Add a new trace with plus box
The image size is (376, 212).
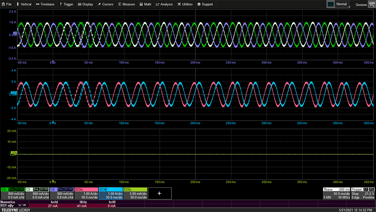point(159,193)
